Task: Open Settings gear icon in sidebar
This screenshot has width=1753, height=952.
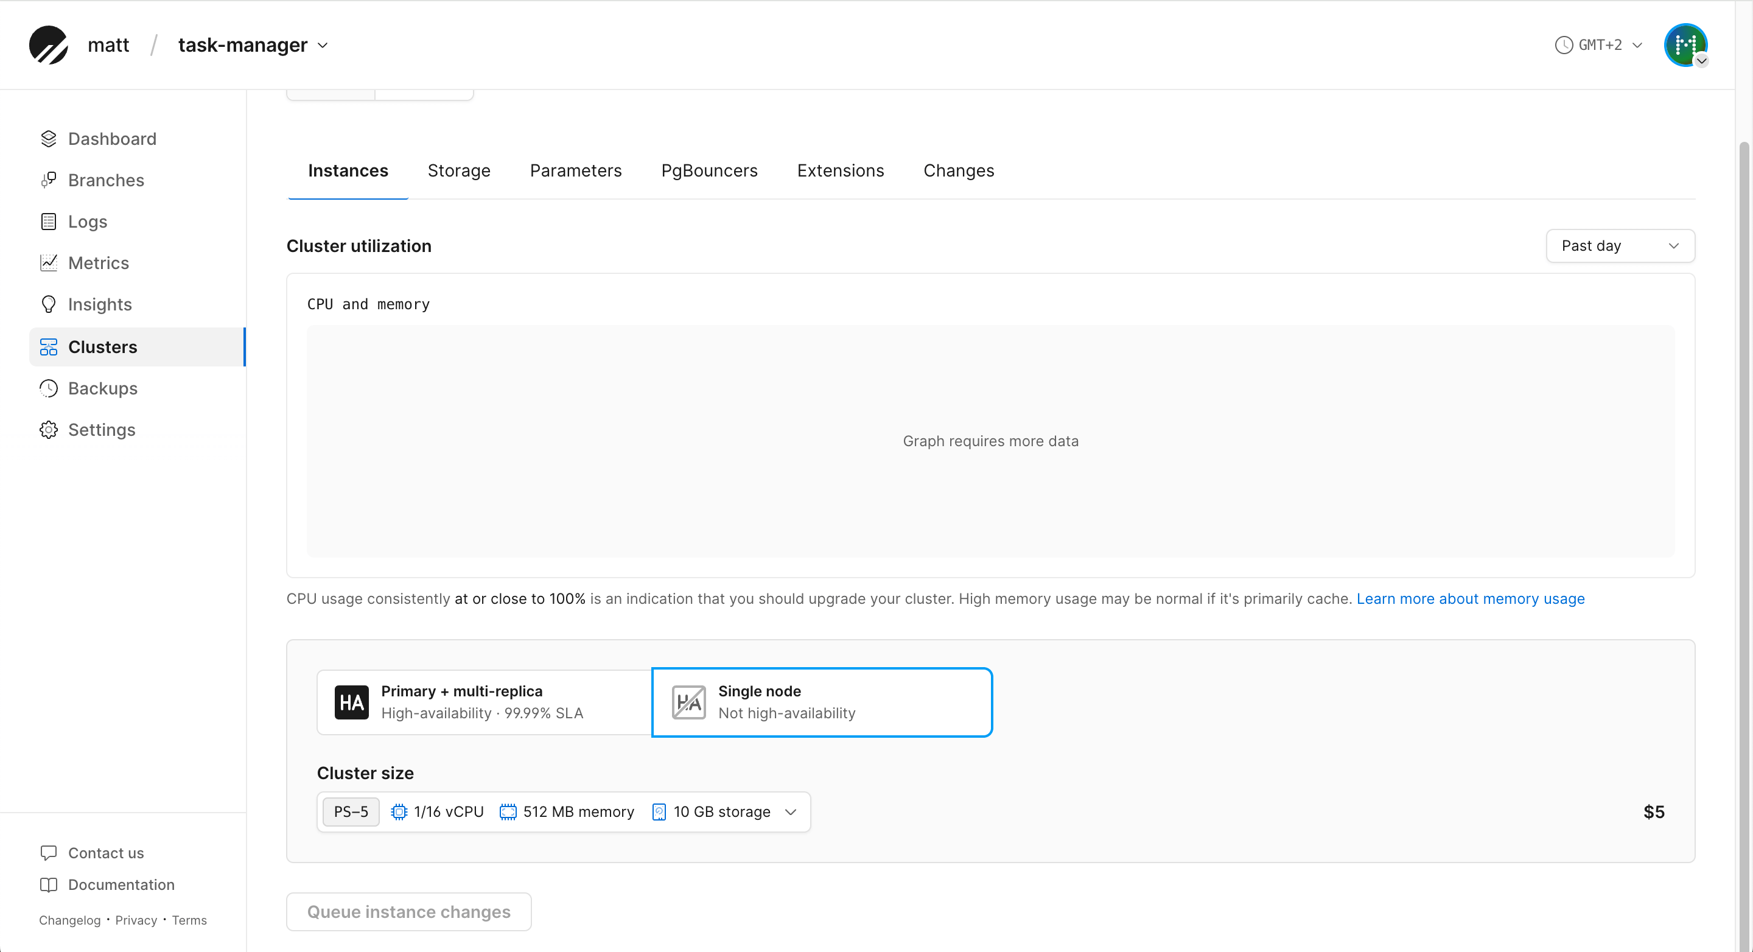Action: tap(48, 430)
